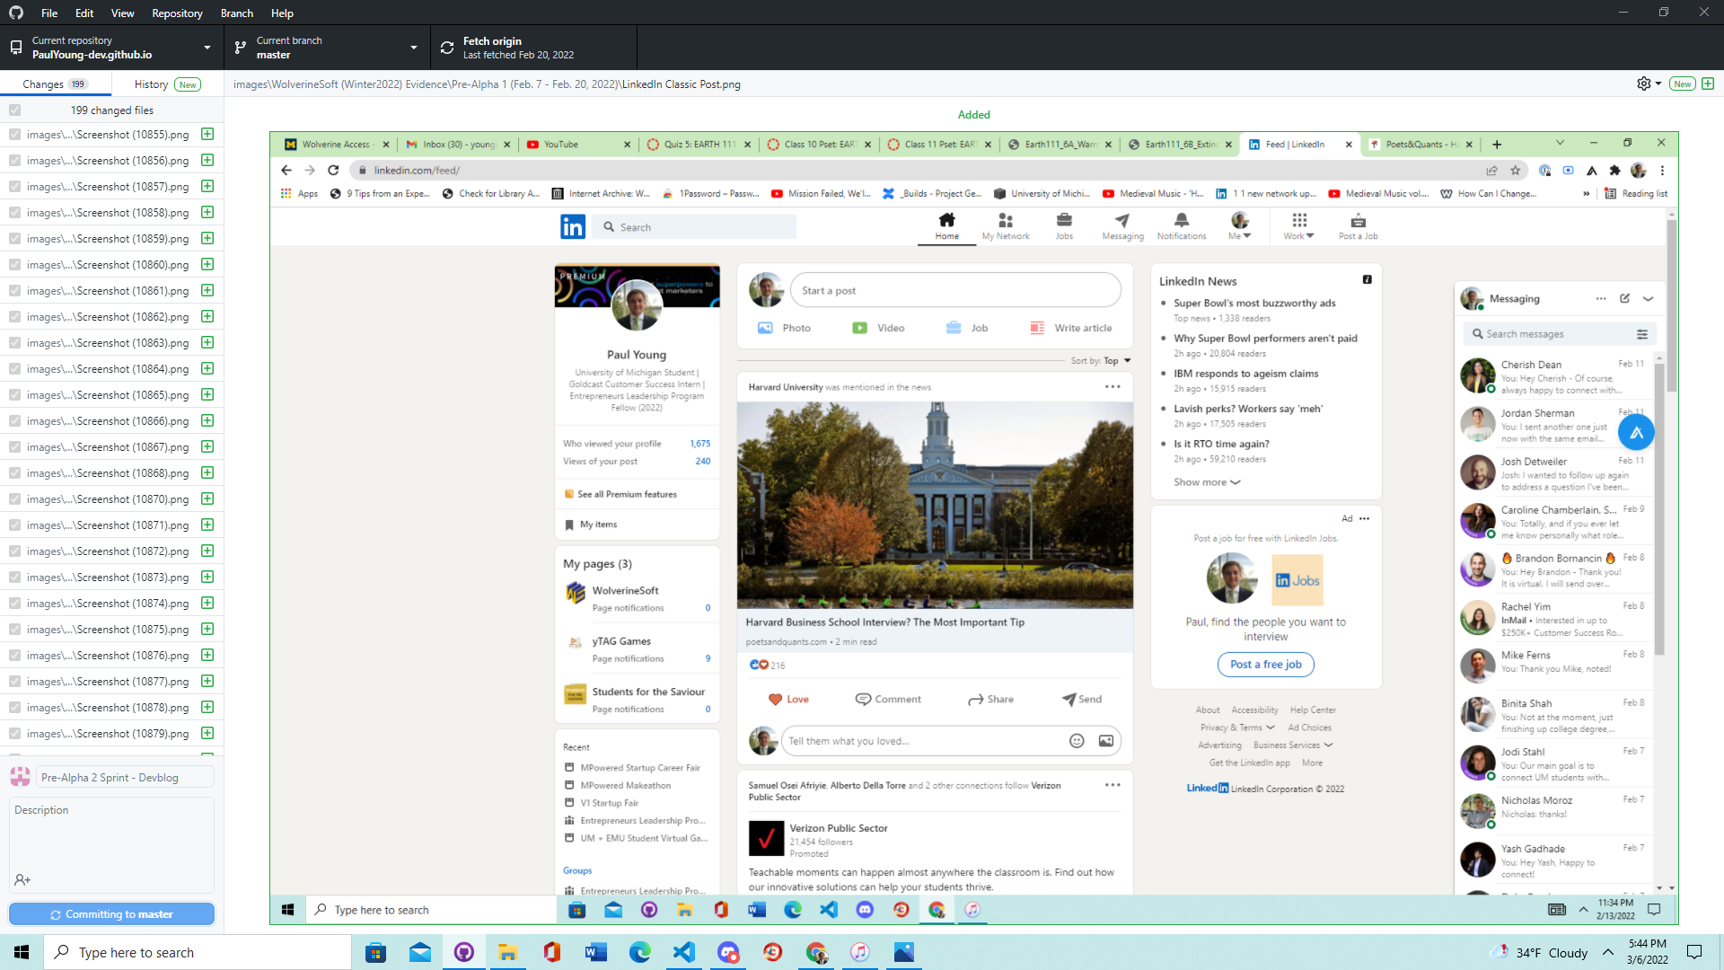Screen dimensions: 1724x970
Task: Switch to the History tab
Action: (x=168, y=84)
